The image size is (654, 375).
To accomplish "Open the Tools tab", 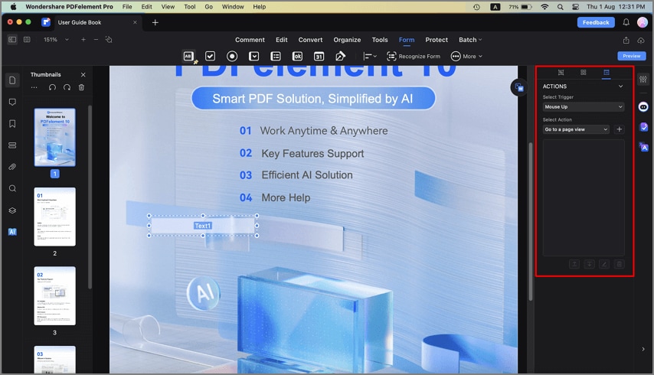I will [380, 40].
